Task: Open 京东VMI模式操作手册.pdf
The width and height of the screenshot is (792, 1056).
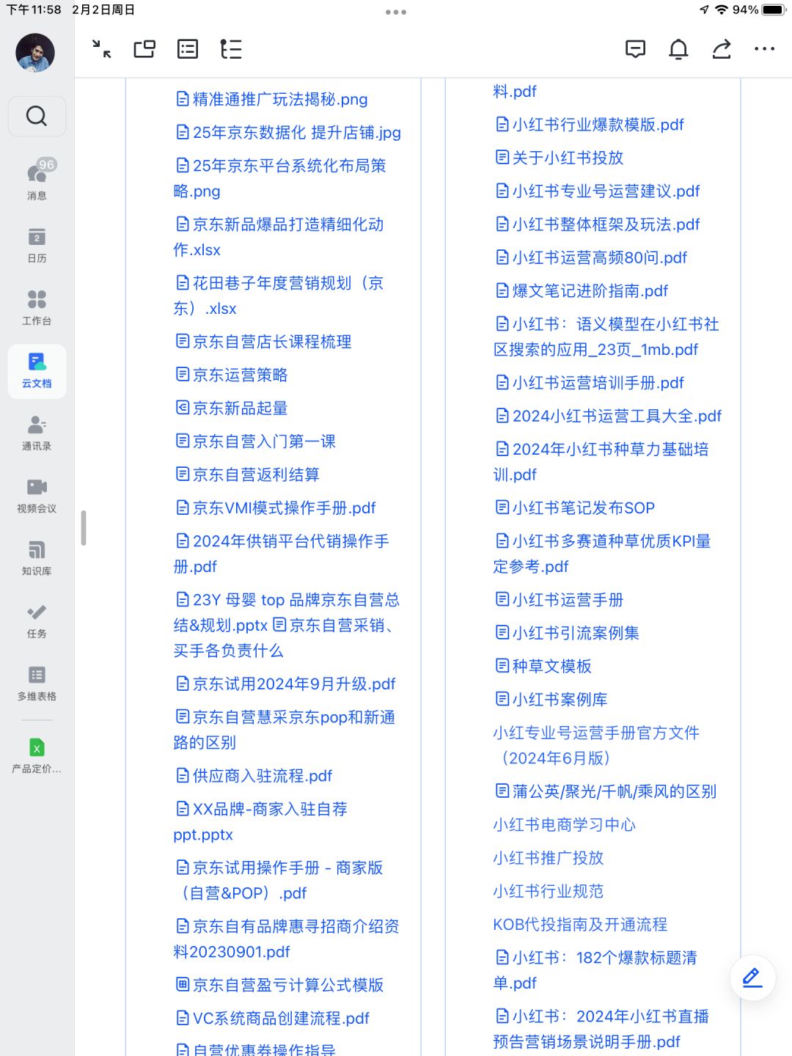Action: pyautogui.click(x=276, y=507)
